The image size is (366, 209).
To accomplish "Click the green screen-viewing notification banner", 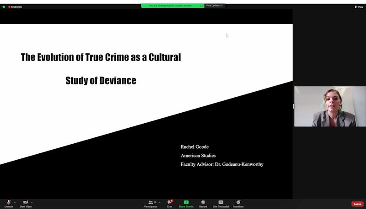I will click(x=172, y=5).
